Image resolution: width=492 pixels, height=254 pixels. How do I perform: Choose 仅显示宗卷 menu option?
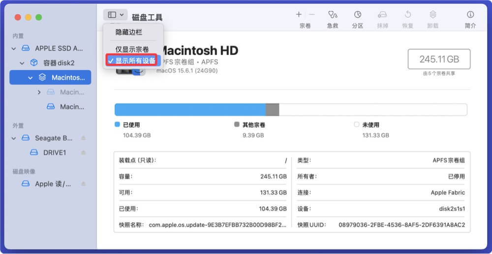click(132, 50)
